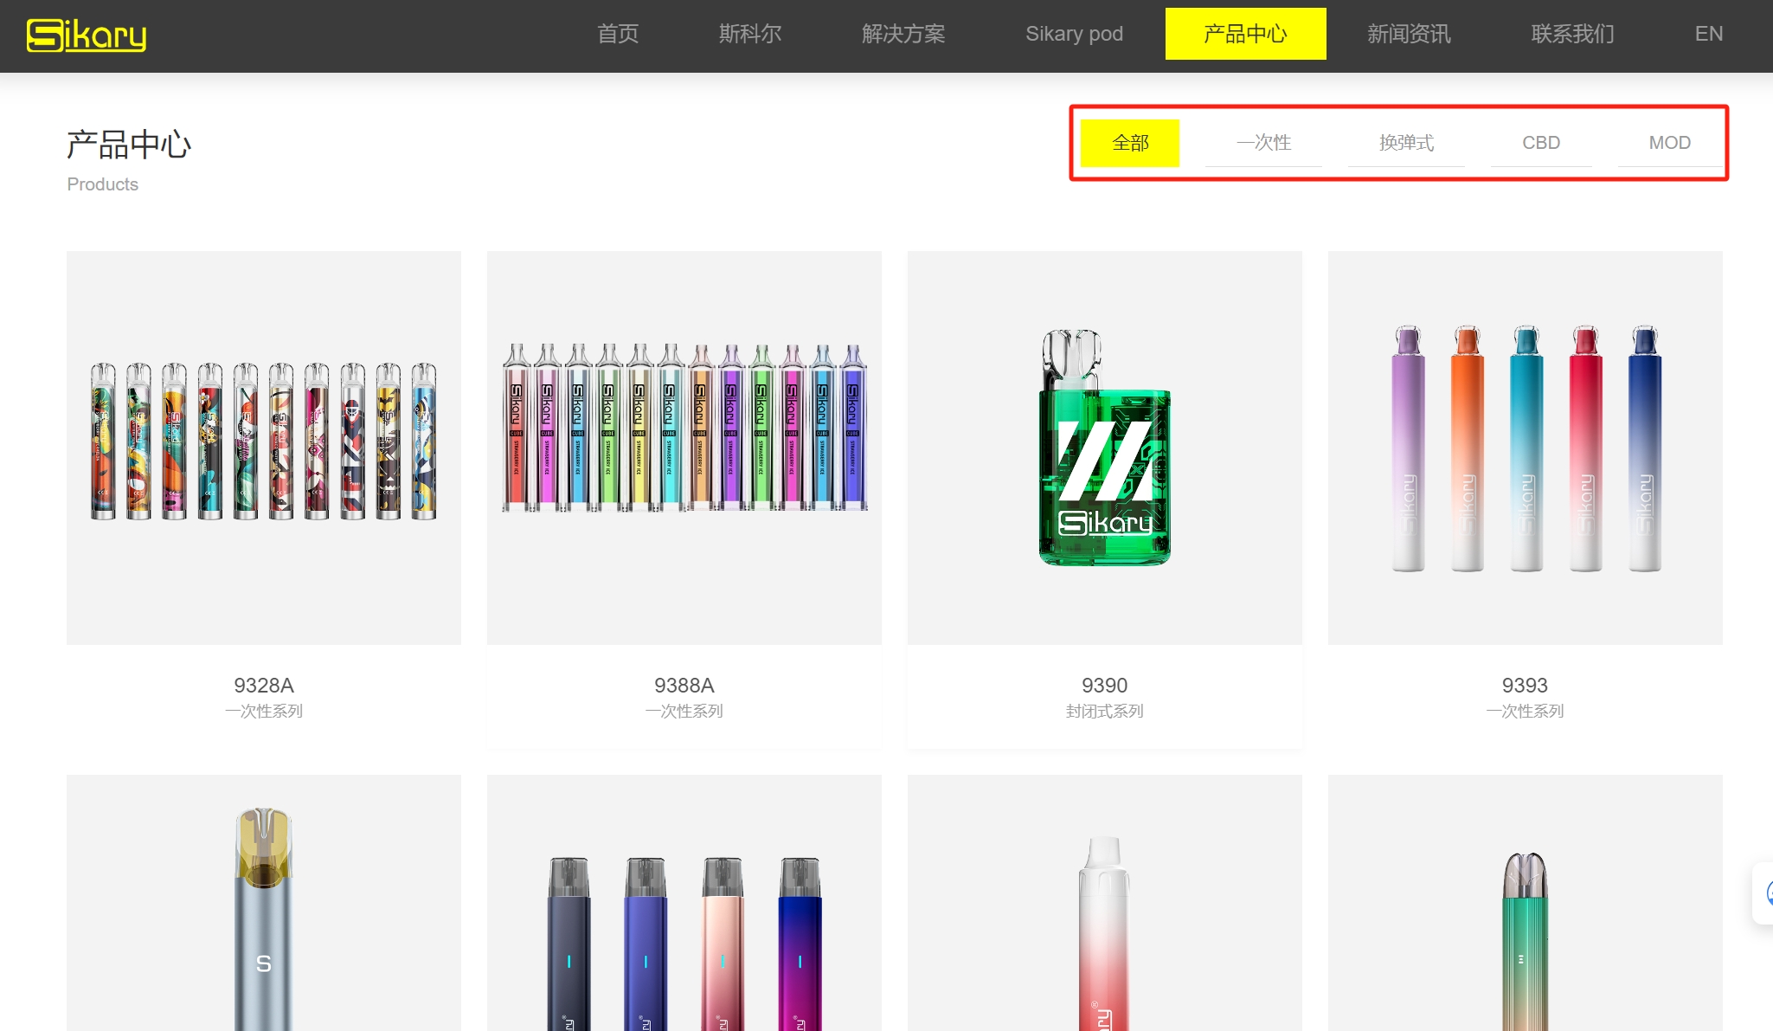The width and height of the screenshot is (1773, 1031).
Task: Open the pink-white gradient device image
Action: 1105,903
